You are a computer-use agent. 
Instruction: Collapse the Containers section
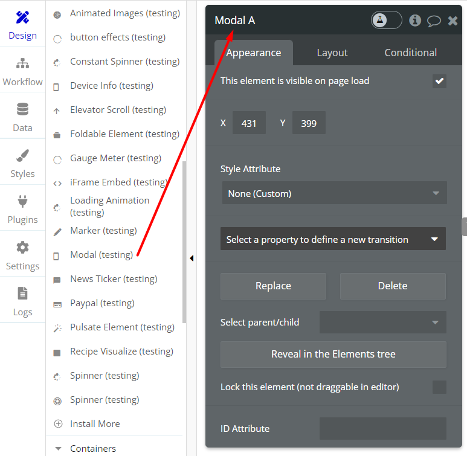pos(59,448)
